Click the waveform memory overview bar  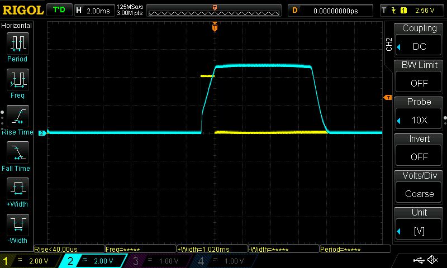click(x=214, y=11)
